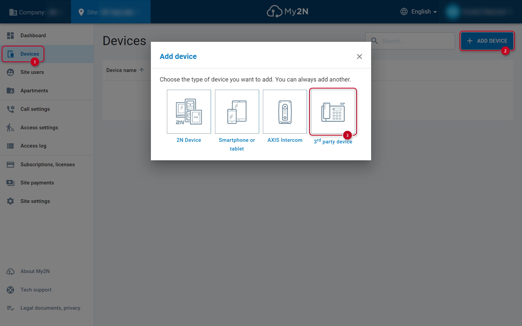The width and height of the screenshot is (522, 326).
Task: Click the Call settings phone icon
Action: 10,109
